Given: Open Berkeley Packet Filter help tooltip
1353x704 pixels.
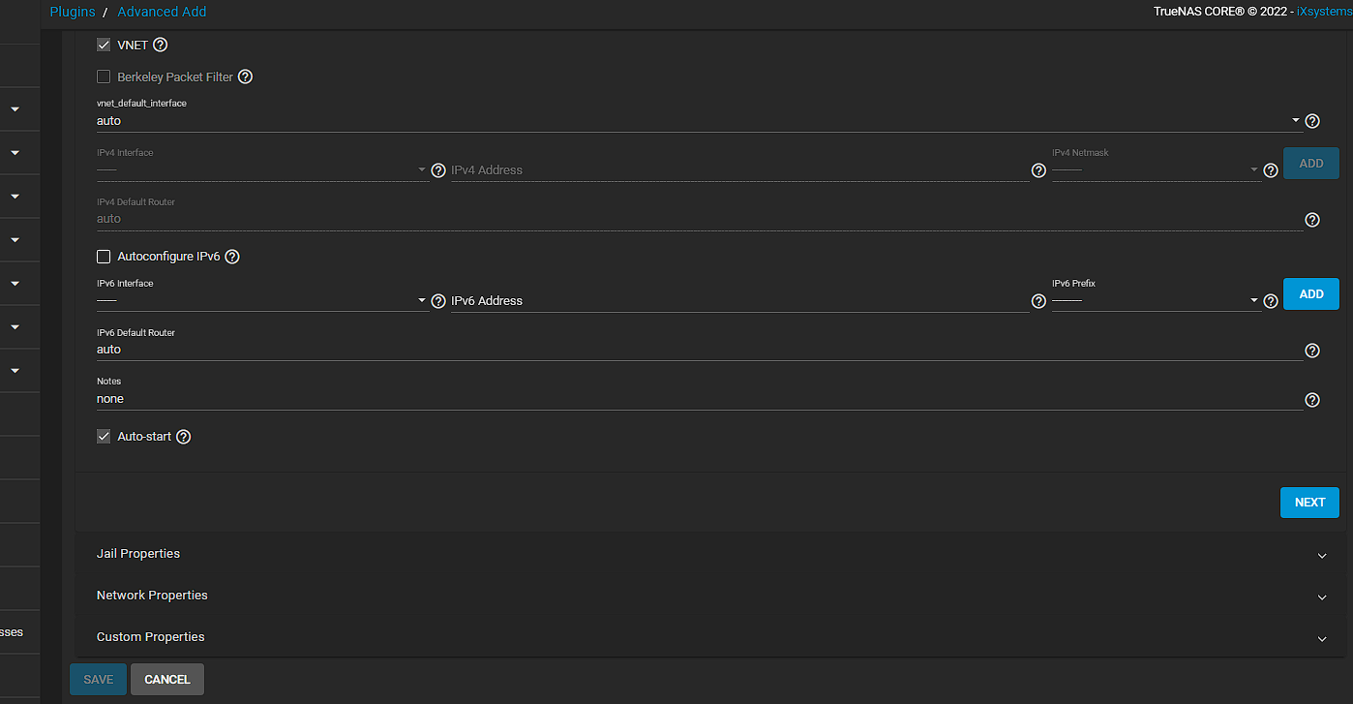Looking at the screenshot, I should pos(245,77).
